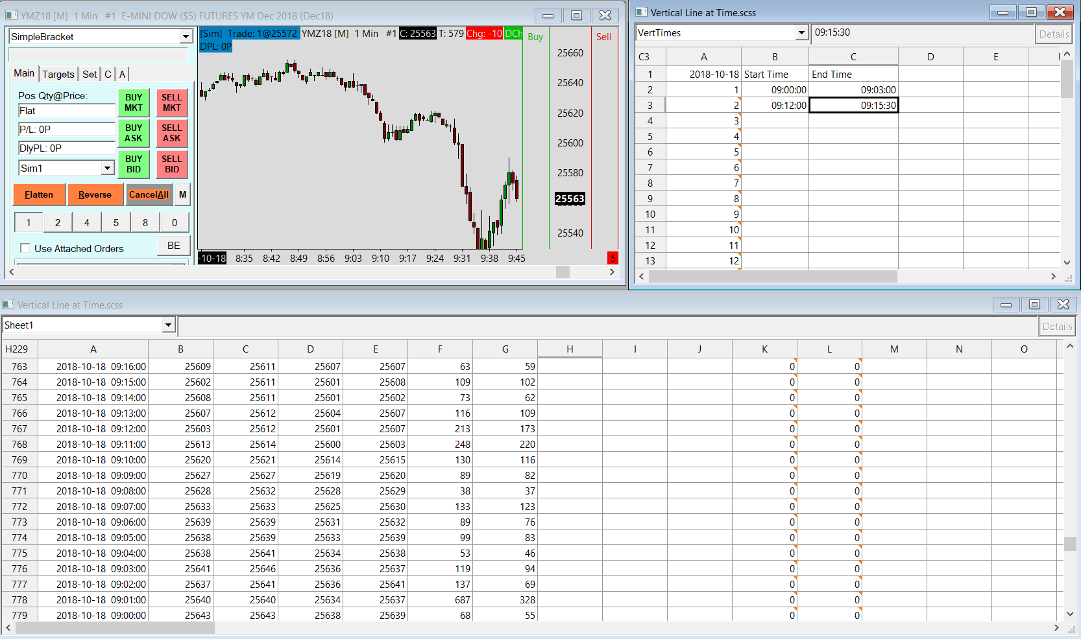The image size is (1081, 639).
Task: Open the SimpleBracket configuration dropdown
Action: pyautogui.click(x=186, y=37)
